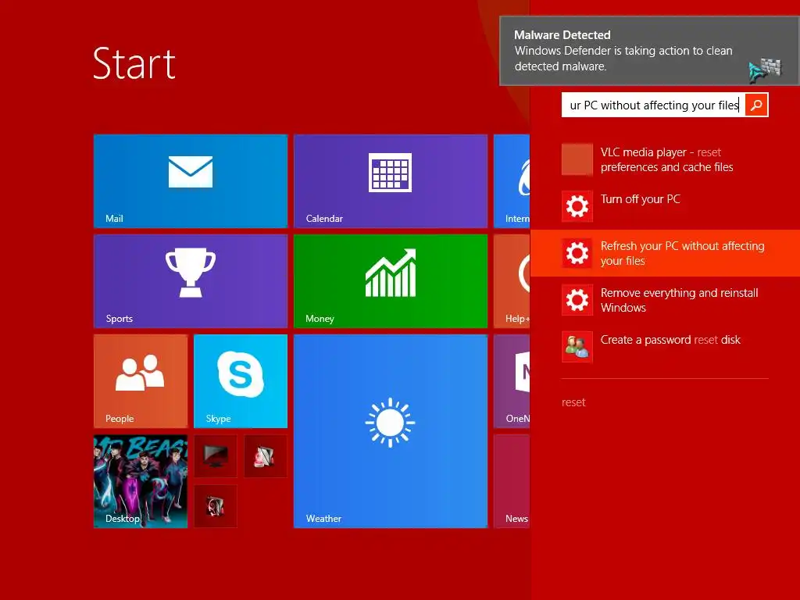The image size is (800, 600).
Task: Select Create a password reset disk
Action: click(666, 347)
